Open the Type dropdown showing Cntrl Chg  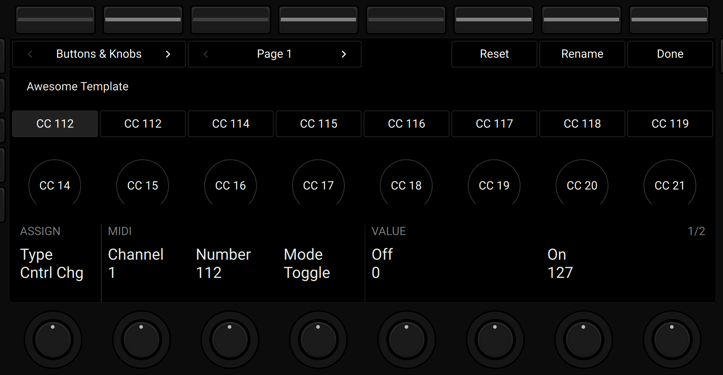click(52, 263)
